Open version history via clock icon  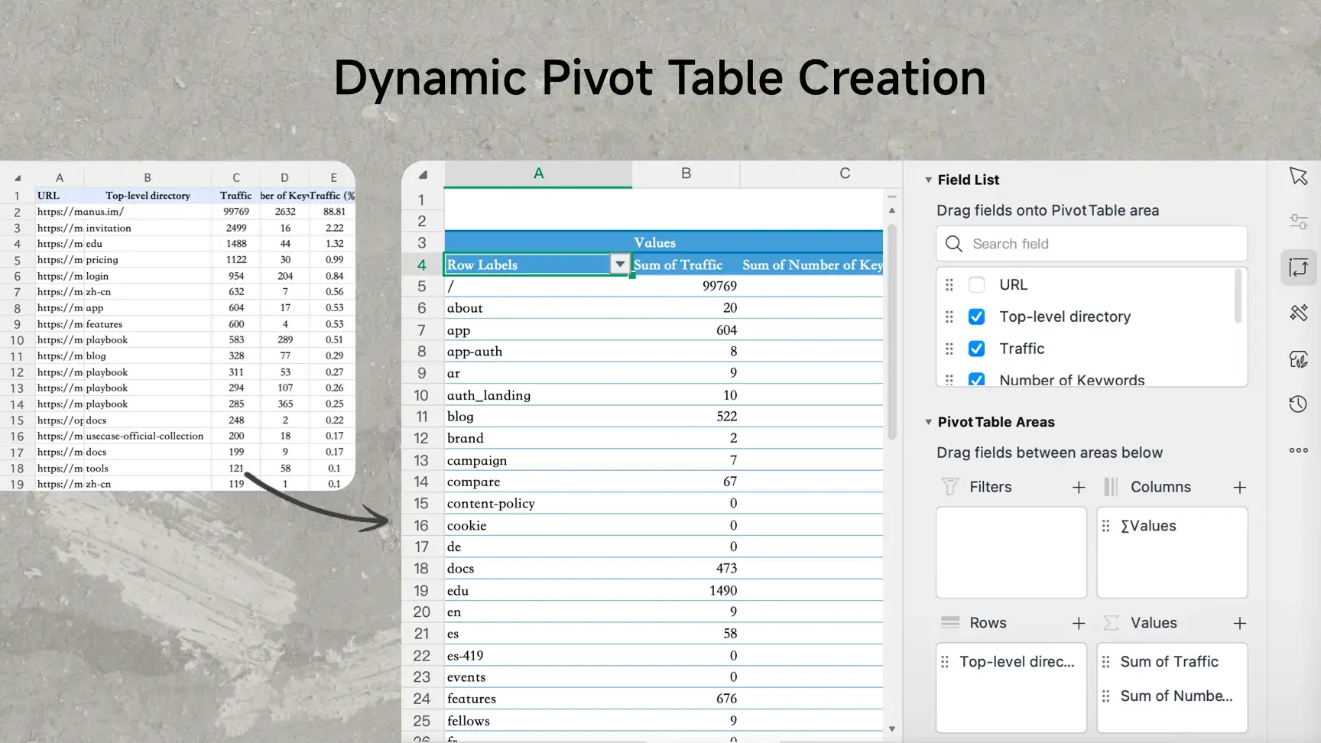(1298, 404)
